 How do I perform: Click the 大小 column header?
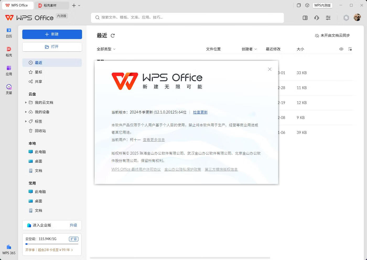(300, 49)
